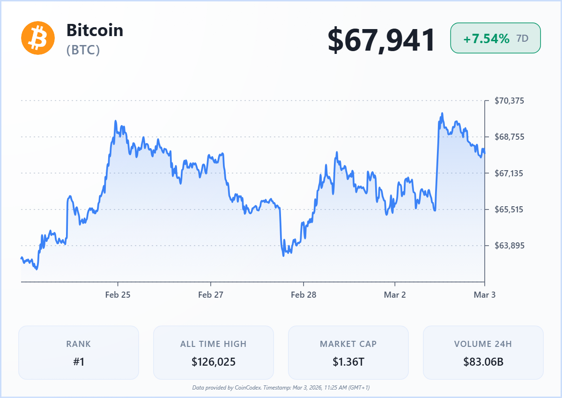
Task: Open the Market Cap $1.36T card
Action: pos(348,353)
